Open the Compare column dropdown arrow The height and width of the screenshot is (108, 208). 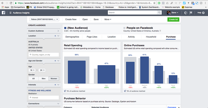[179, 107]
